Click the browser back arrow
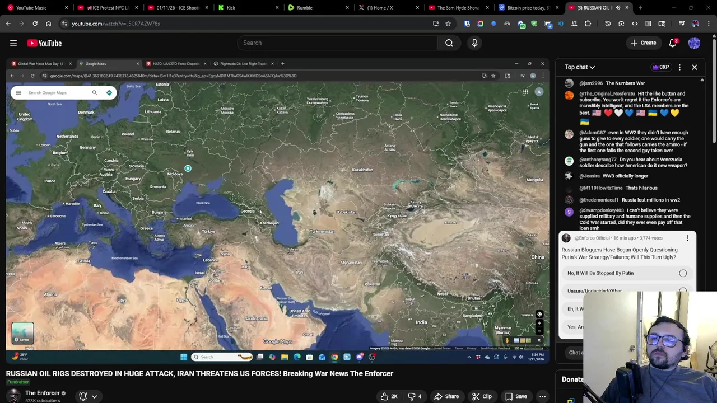The height and width of the screenshot is (403, 717). coord(8,24)
